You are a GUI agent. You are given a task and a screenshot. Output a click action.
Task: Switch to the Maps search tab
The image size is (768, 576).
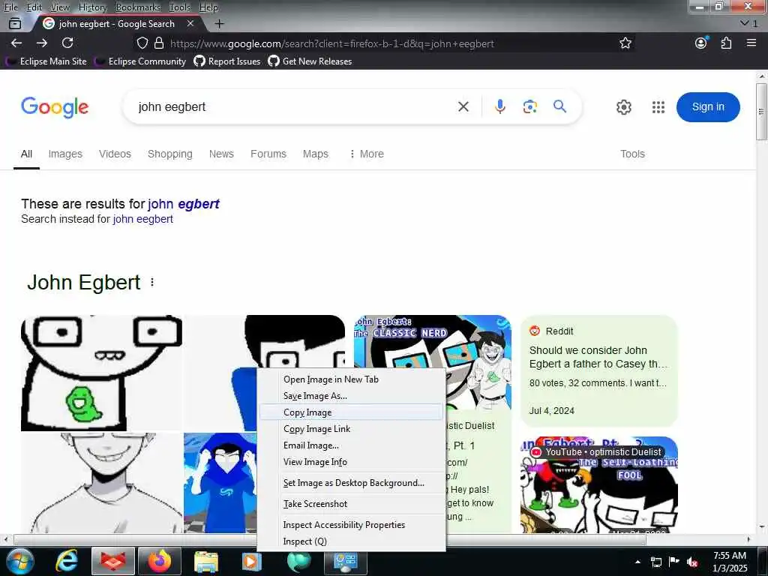coord(316,154)
